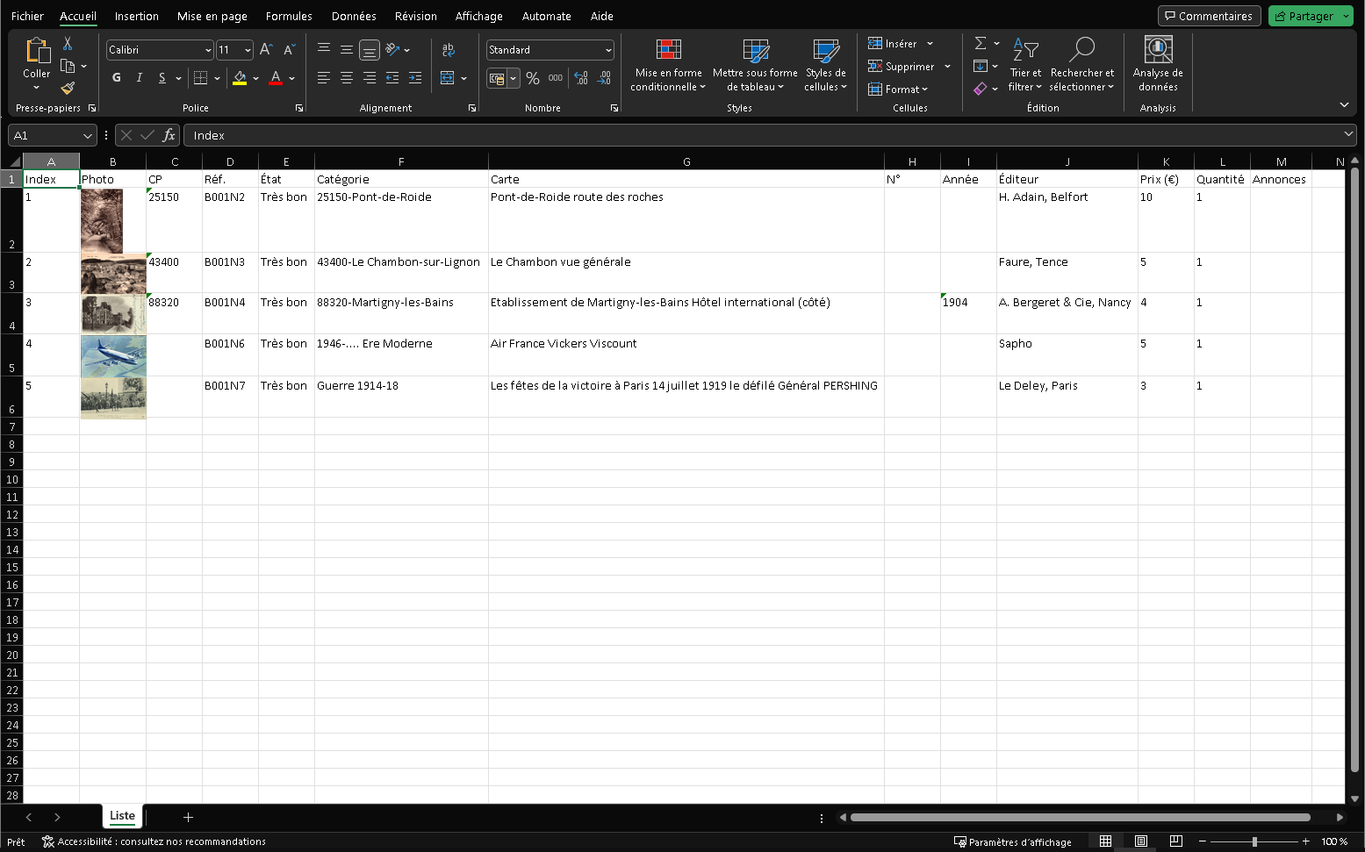
Task: Open the Formules ribbon tab
Action: click(289, 16)
